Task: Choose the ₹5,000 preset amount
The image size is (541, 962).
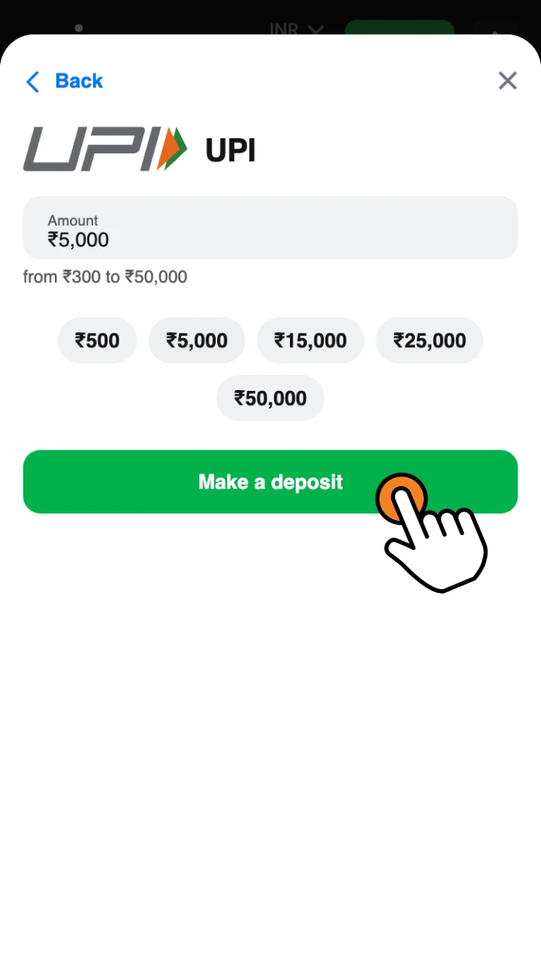Action: point(197,340)
